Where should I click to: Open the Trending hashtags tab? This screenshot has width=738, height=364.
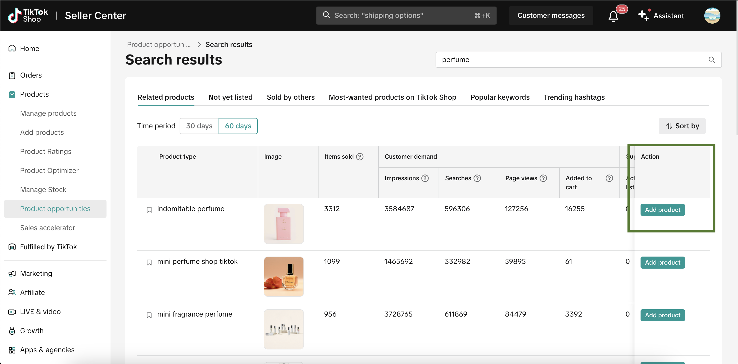coord(574,97)
